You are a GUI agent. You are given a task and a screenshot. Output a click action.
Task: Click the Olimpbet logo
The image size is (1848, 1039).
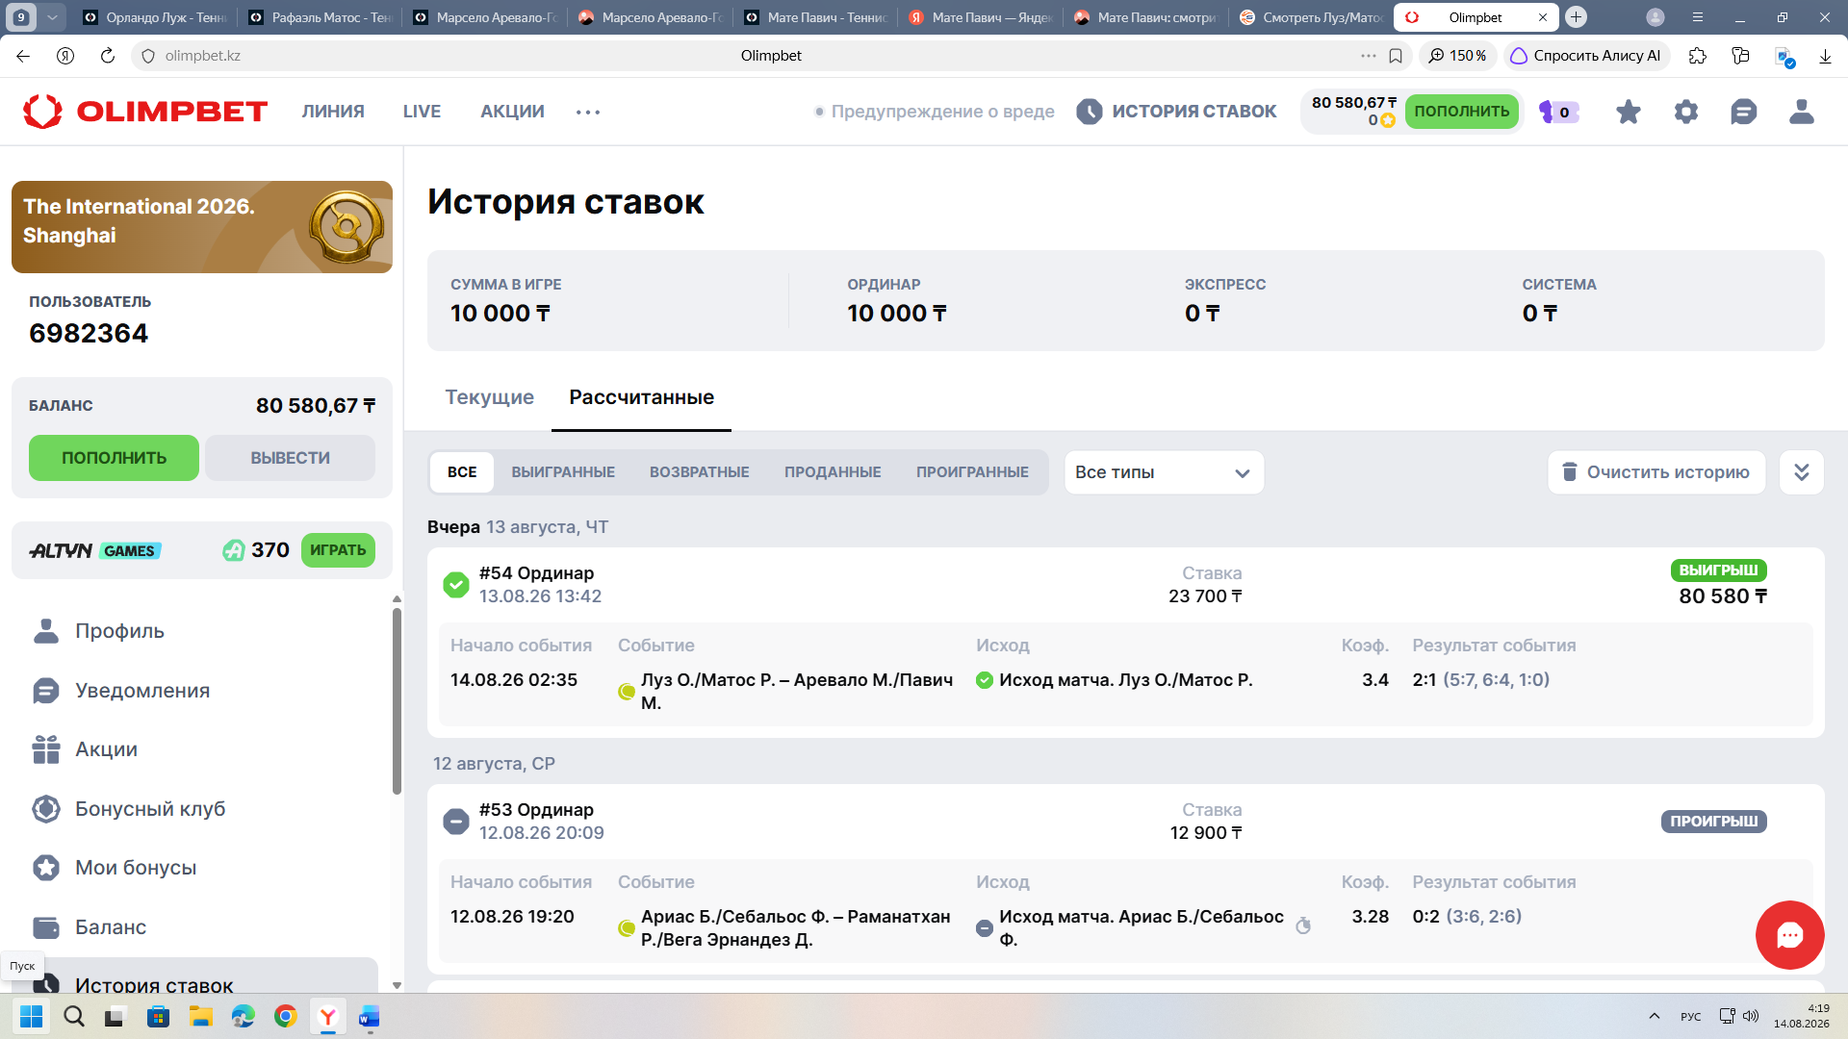point(144,112)
